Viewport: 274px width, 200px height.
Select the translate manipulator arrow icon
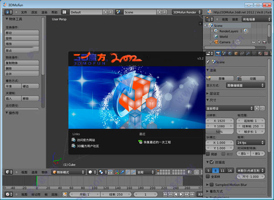point(122,172)
